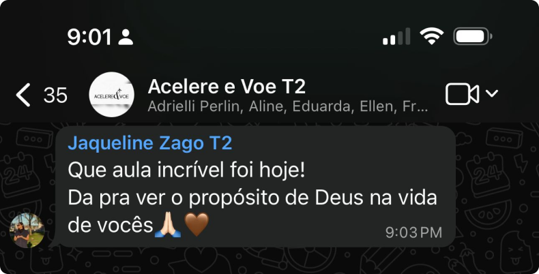
Task: Tap the cellular signal bars icon
Action: tap(396, 36)
